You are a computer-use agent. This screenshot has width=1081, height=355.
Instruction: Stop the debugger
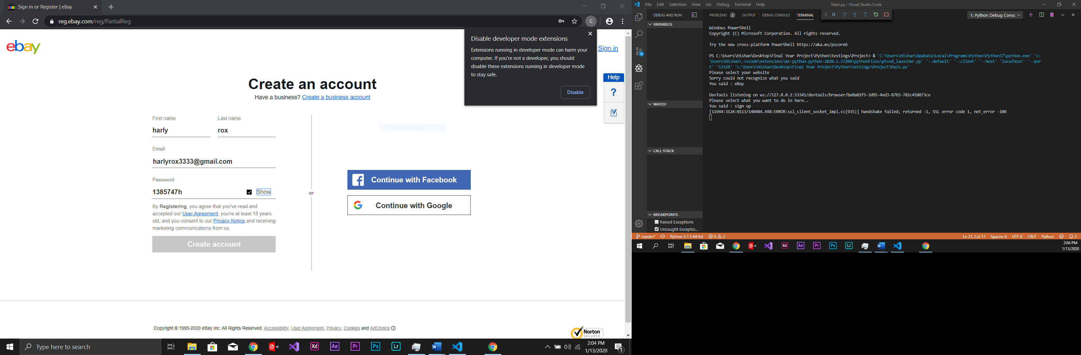pyautogui.click(x=886, y=14)
